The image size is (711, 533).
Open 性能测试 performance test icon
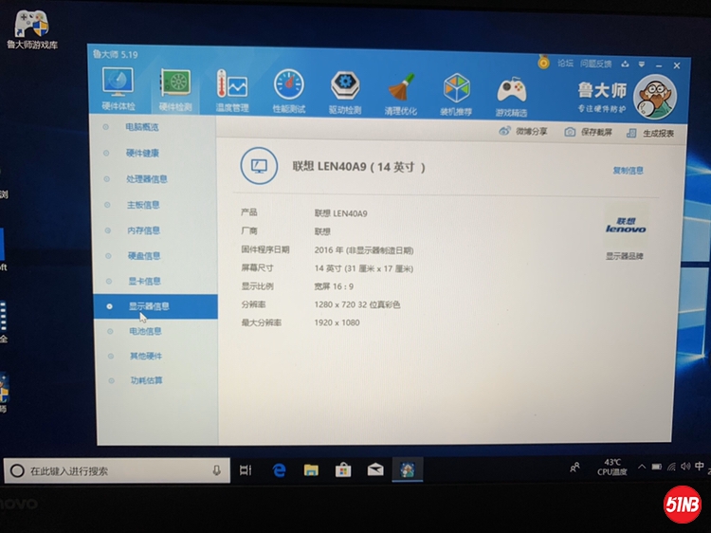point(289,90)
